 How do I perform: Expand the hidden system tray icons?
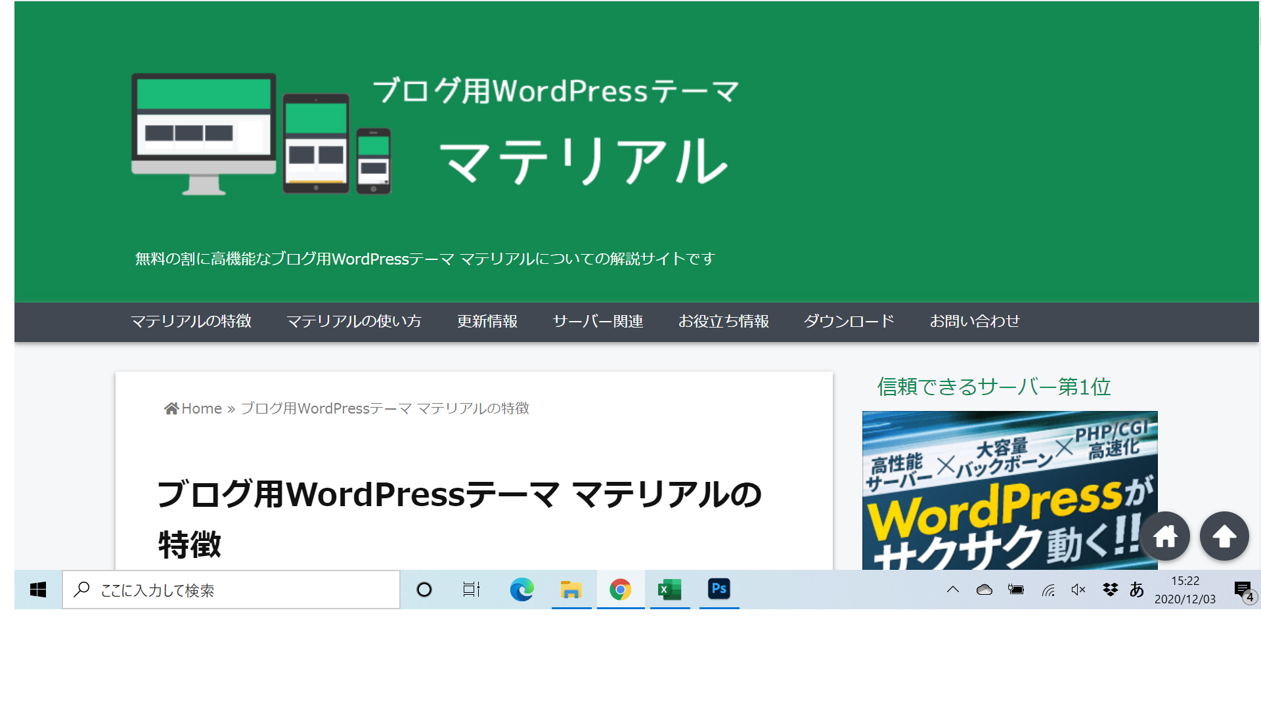(952, 590)
